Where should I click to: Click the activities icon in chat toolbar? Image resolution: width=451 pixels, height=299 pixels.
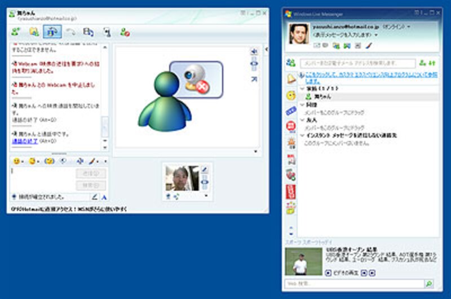tap(88, 32)
